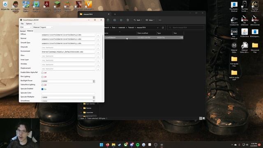Select the mauser1914 File Explorer tab

pos(95,14)
